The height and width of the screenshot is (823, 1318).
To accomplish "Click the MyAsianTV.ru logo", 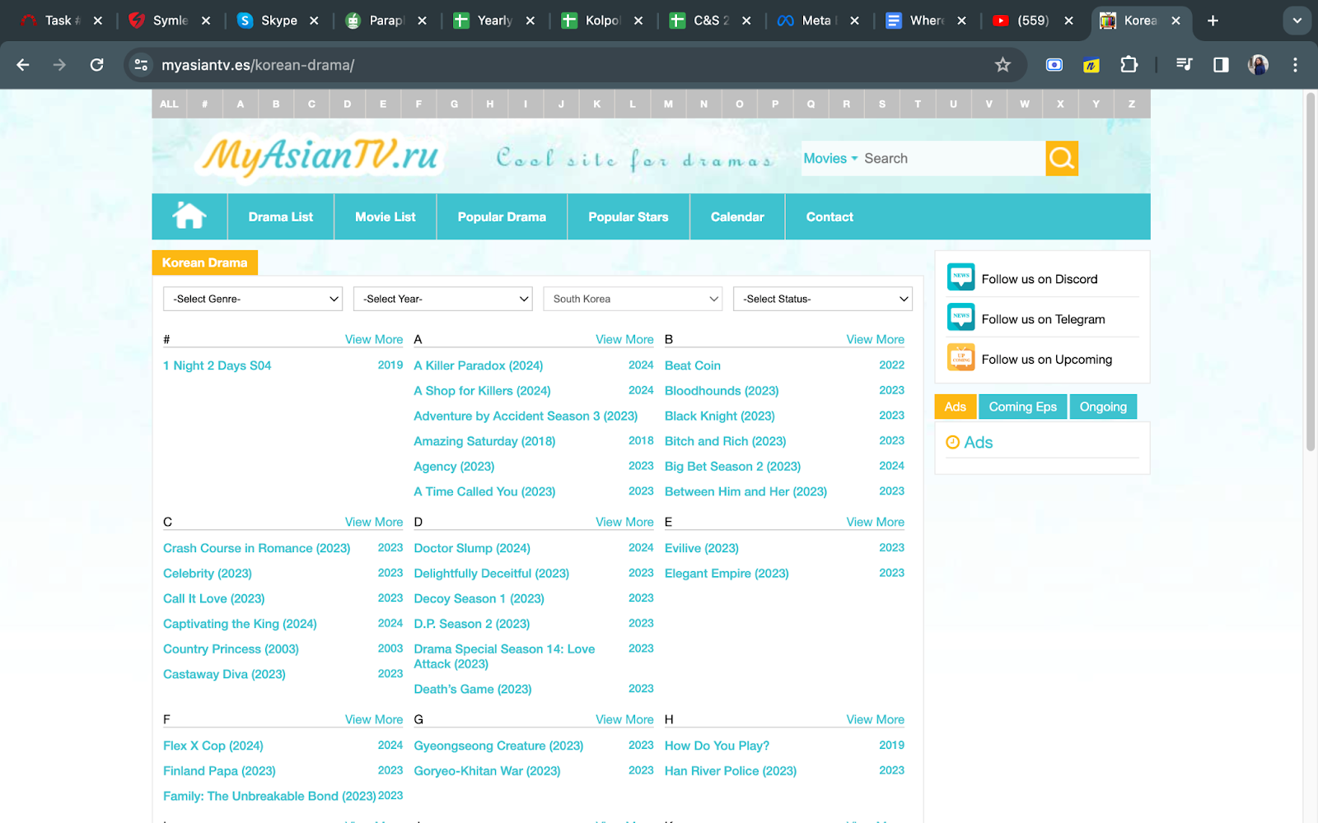I will [320, 156].
